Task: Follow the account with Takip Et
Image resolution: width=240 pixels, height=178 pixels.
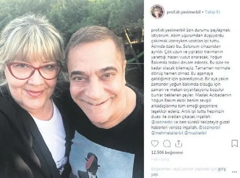Action: pyautogui.click(x=213, y=12)
